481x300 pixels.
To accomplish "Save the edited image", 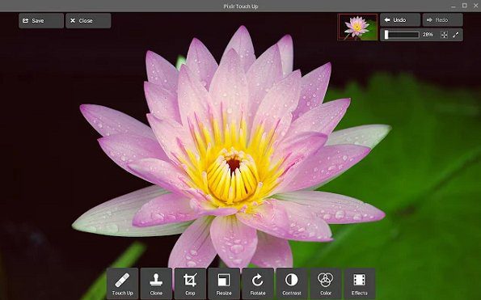I will tap(41, 20).
